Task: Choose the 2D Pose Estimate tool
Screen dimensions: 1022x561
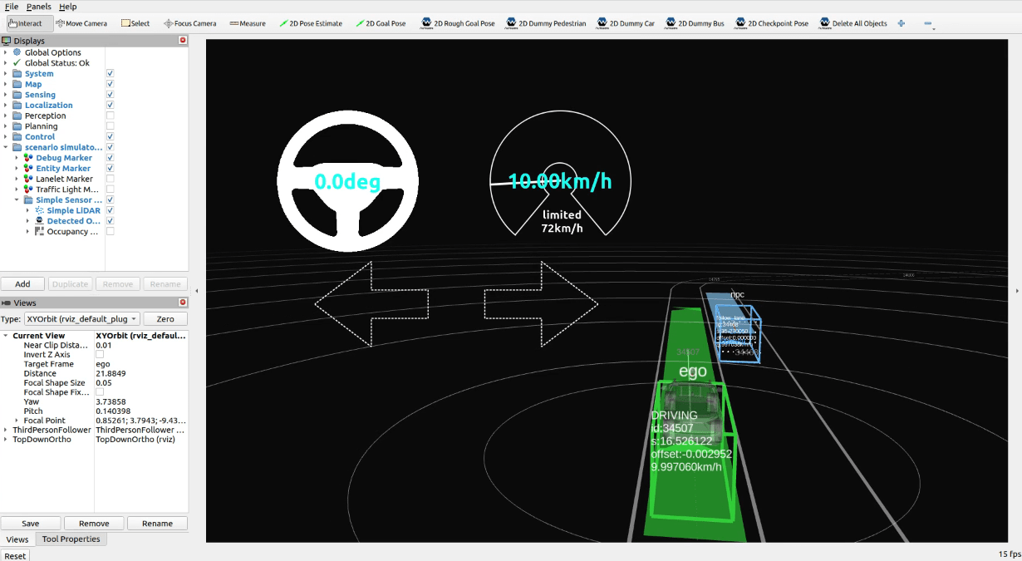Action: [311, 23]
